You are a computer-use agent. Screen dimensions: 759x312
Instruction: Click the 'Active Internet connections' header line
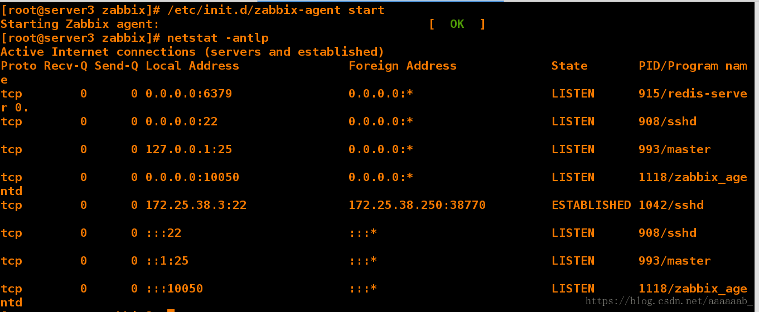192,52
